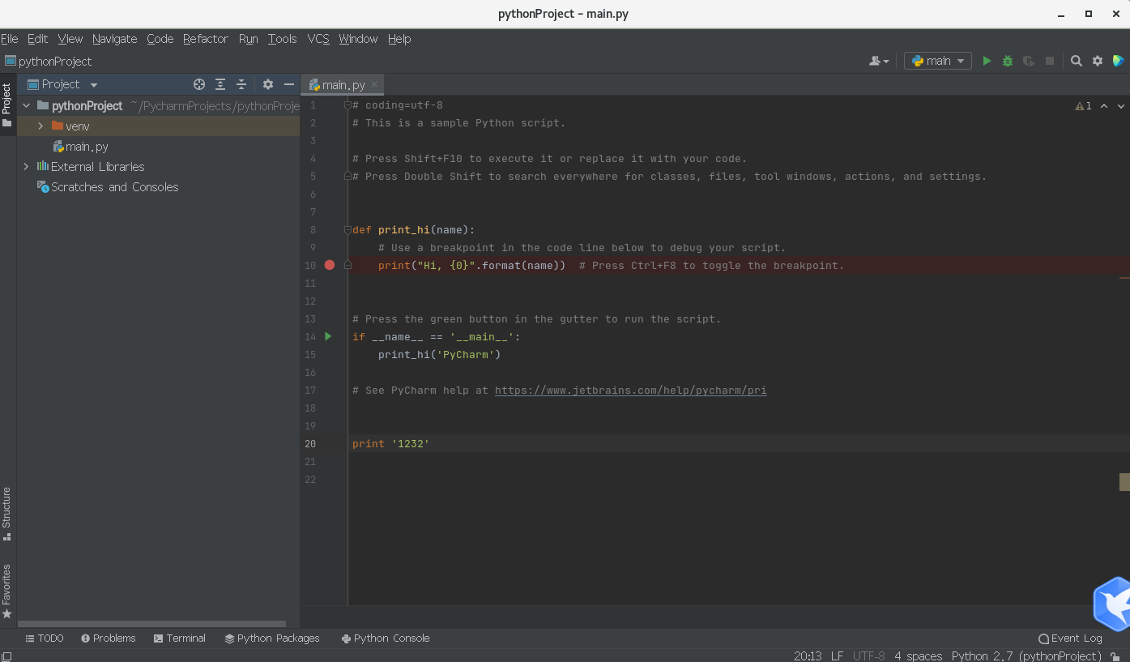Open Search Everywhere magnifier icon
Image resolution: width=1130 pixels, height=662 pixels.
1077,61
